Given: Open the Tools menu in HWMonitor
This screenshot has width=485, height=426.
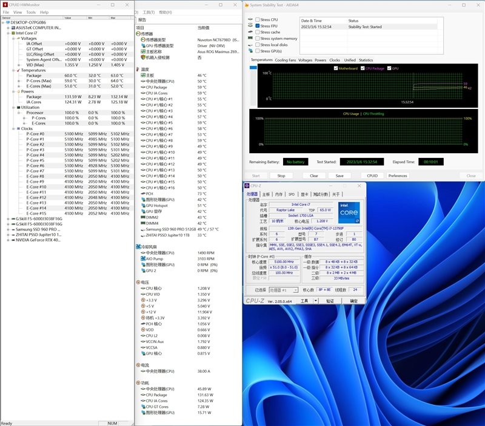Looking at the screenshot, I should click(x=31, y=12).
